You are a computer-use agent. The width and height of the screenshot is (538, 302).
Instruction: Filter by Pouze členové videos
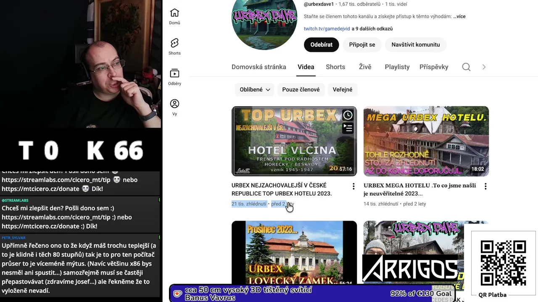click(301, 89)
